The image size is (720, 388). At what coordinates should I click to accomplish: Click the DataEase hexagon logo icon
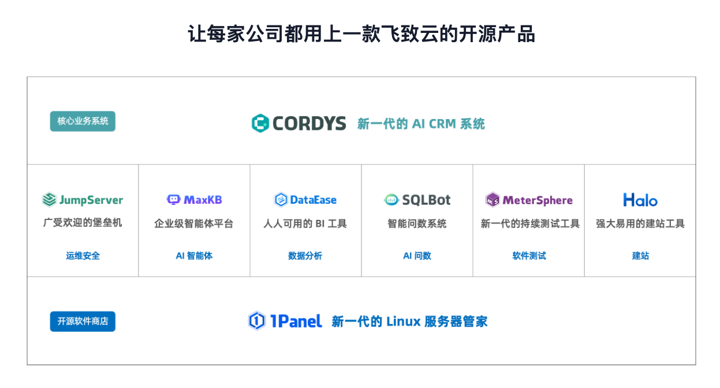pos(281,200)
